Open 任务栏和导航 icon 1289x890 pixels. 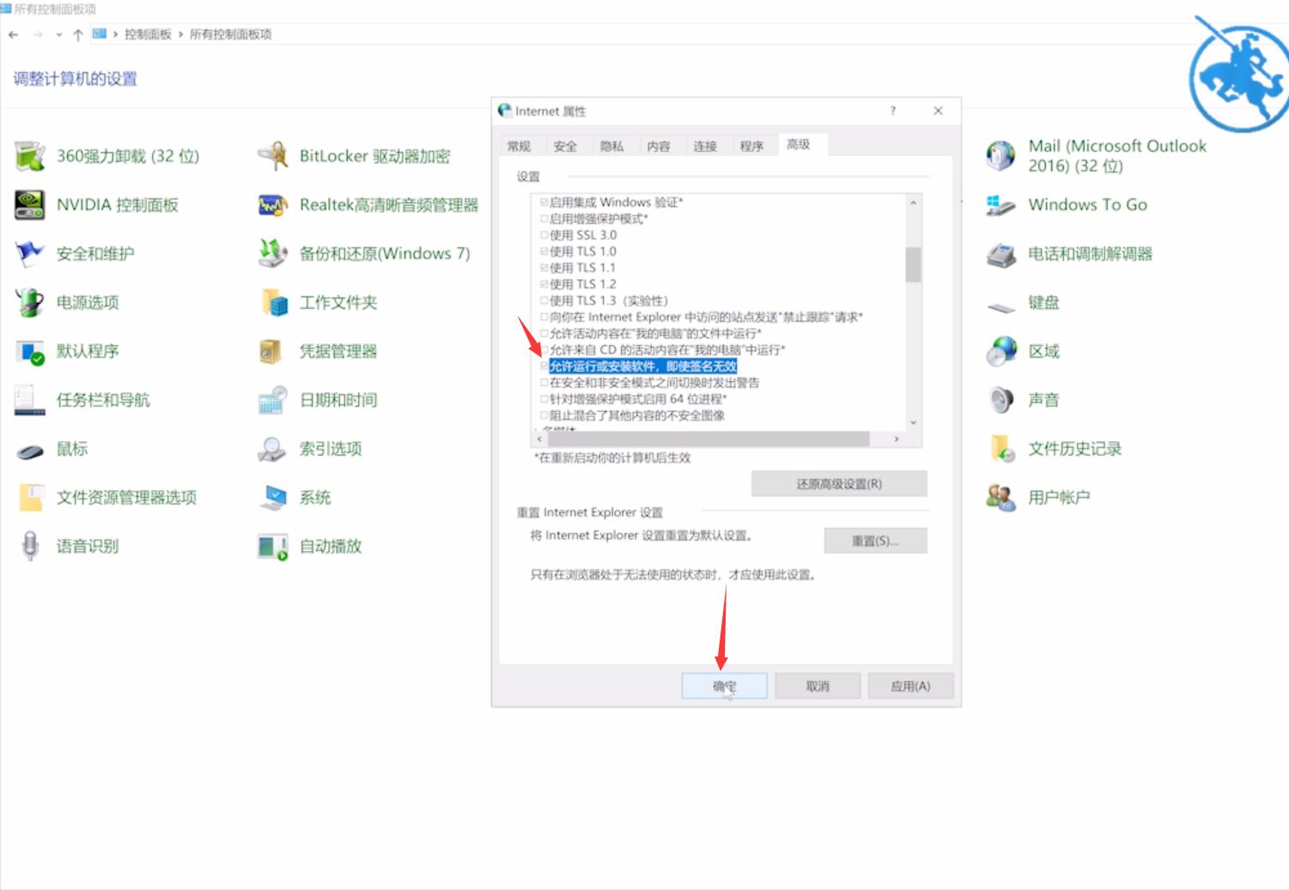point(29,400)
